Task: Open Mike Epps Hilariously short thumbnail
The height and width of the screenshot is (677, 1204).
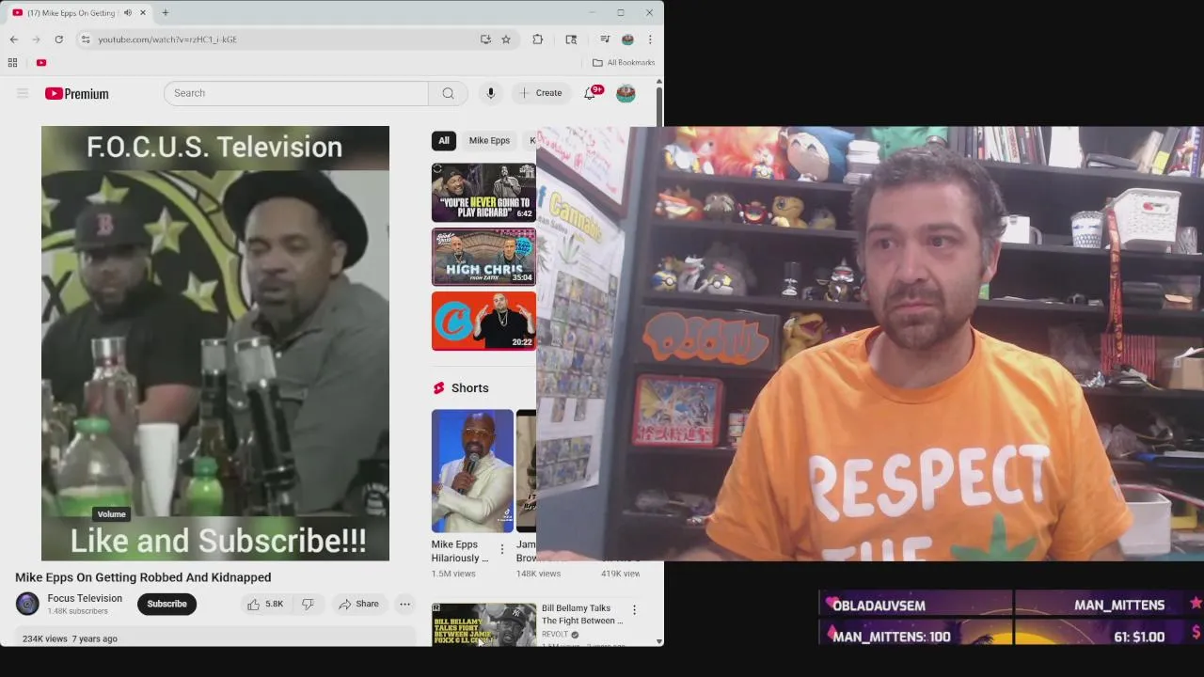Action: [x=472, y=471]
